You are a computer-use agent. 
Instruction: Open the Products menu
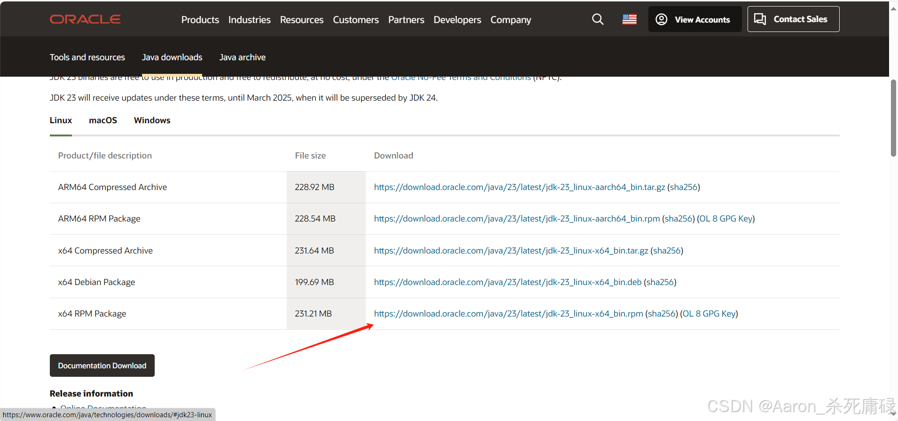click(200, 20)
